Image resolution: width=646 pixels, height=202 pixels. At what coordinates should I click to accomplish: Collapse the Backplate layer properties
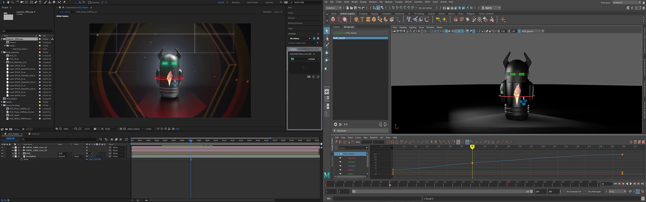pos(13,157)
